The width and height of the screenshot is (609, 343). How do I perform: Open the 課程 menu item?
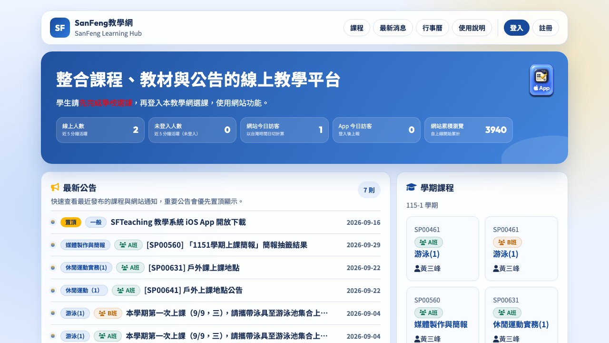(357, 28)
